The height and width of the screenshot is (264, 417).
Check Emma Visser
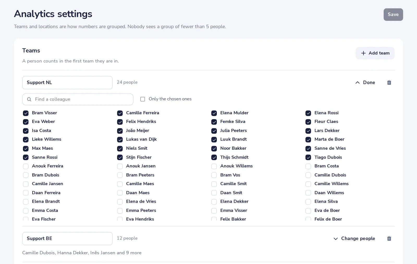click(214, 211)
